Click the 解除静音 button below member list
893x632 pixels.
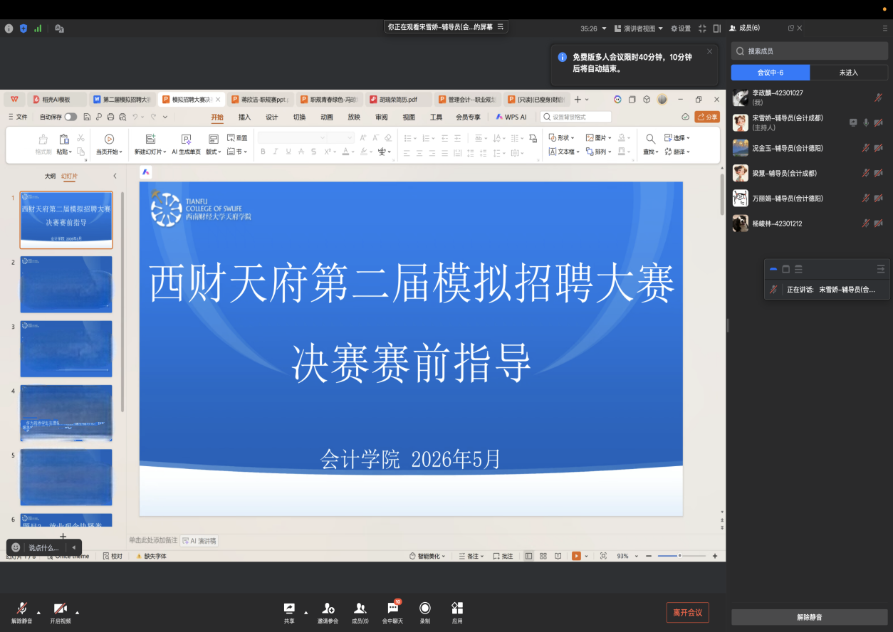tap(810, 617)
